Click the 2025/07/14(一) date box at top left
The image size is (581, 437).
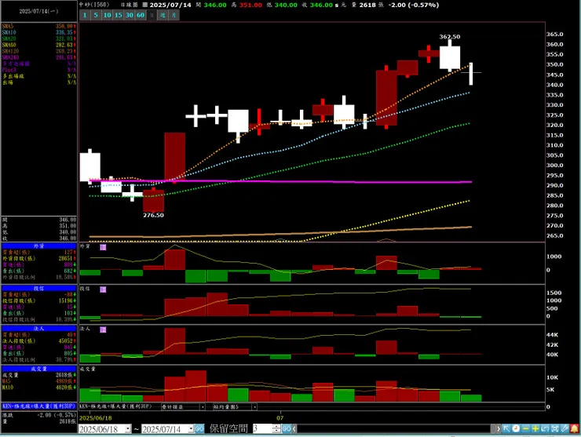[x=39, y=12]
